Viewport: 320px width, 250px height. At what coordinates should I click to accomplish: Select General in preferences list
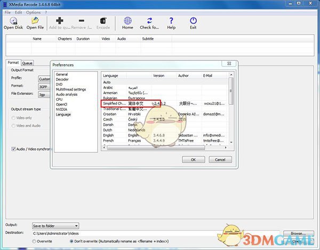pos(62,75)
